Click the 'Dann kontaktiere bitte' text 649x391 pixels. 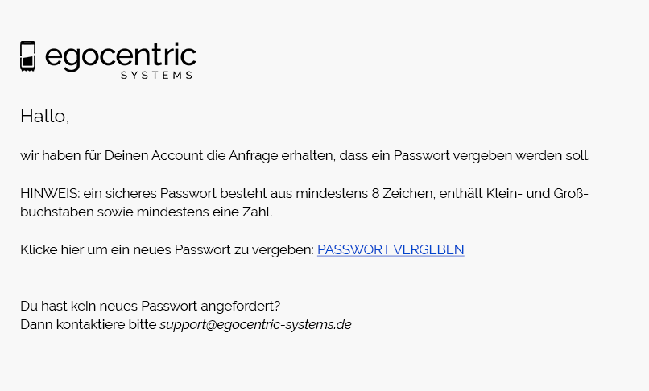pyautogui.click(x=89, y=325)
